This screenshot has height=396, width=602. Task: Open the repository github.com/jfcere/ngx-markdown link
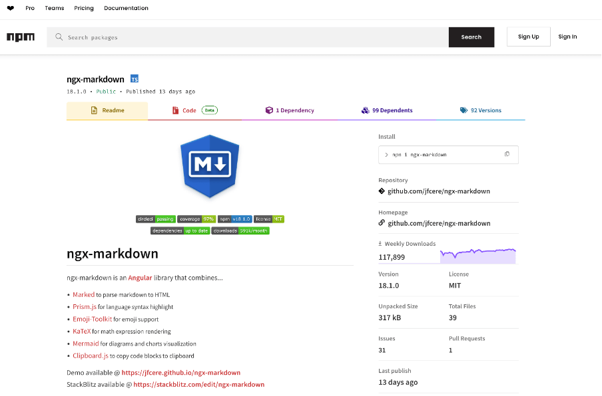(x=439, y=191)
